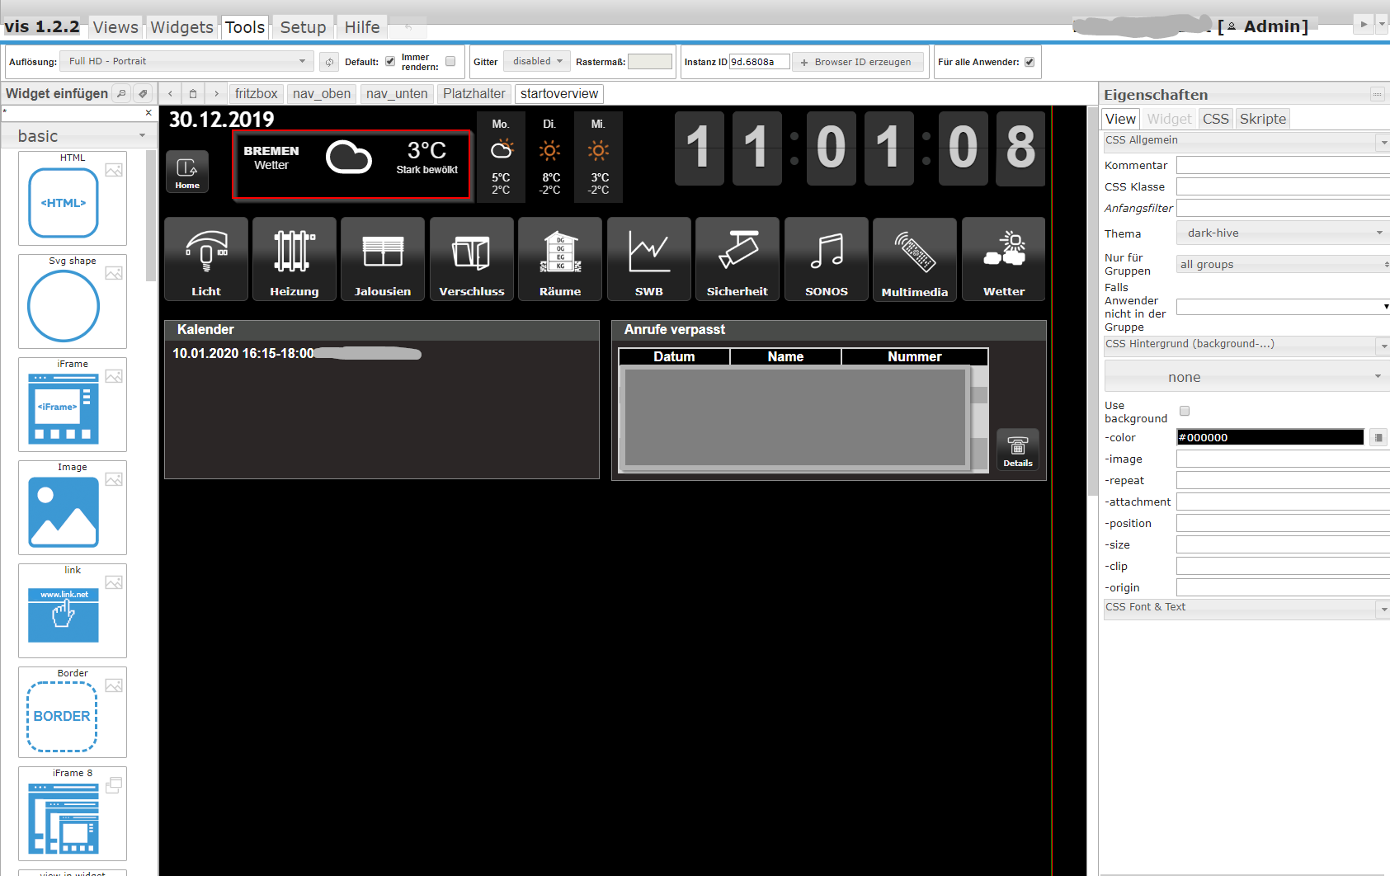Open the Hilfe menu
This screenshot has height=876, width=1390.
point(361,27)
